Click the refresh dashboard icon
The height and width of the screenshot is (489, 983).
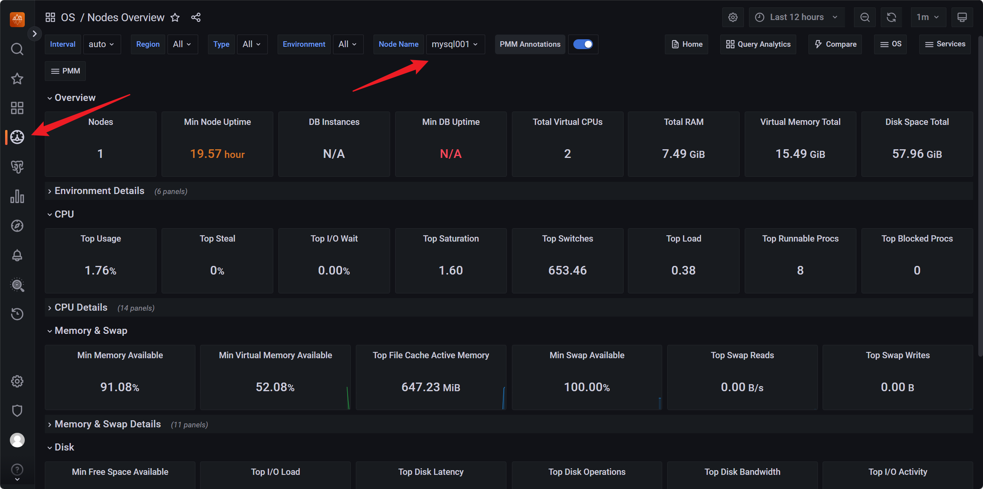click(x=891, y=17)
